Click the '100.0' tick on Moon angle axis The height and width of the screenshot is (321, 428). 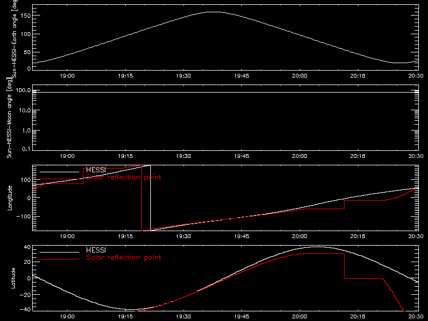pyautogui.click(x=23, y=90)
